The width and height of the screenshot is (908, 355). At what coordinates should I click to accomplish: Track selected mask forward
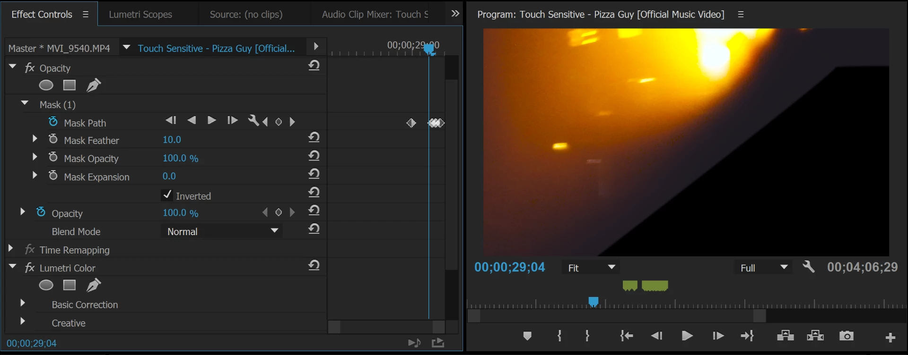pyautogui.click(x=212, y=121)
